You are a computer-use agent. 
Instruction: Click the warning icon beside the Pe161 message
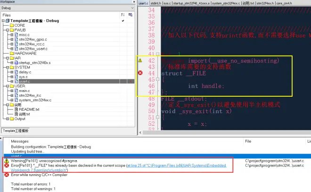(x=7, y=161)
